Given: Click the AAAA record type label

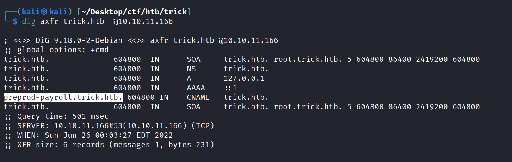Looking at the screenshot, I should [196, 88].
